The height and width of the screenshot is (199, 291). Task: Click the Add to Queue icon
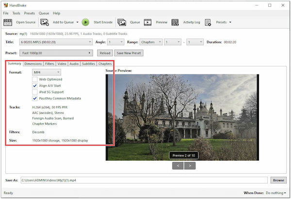click(x=45, y=22)
